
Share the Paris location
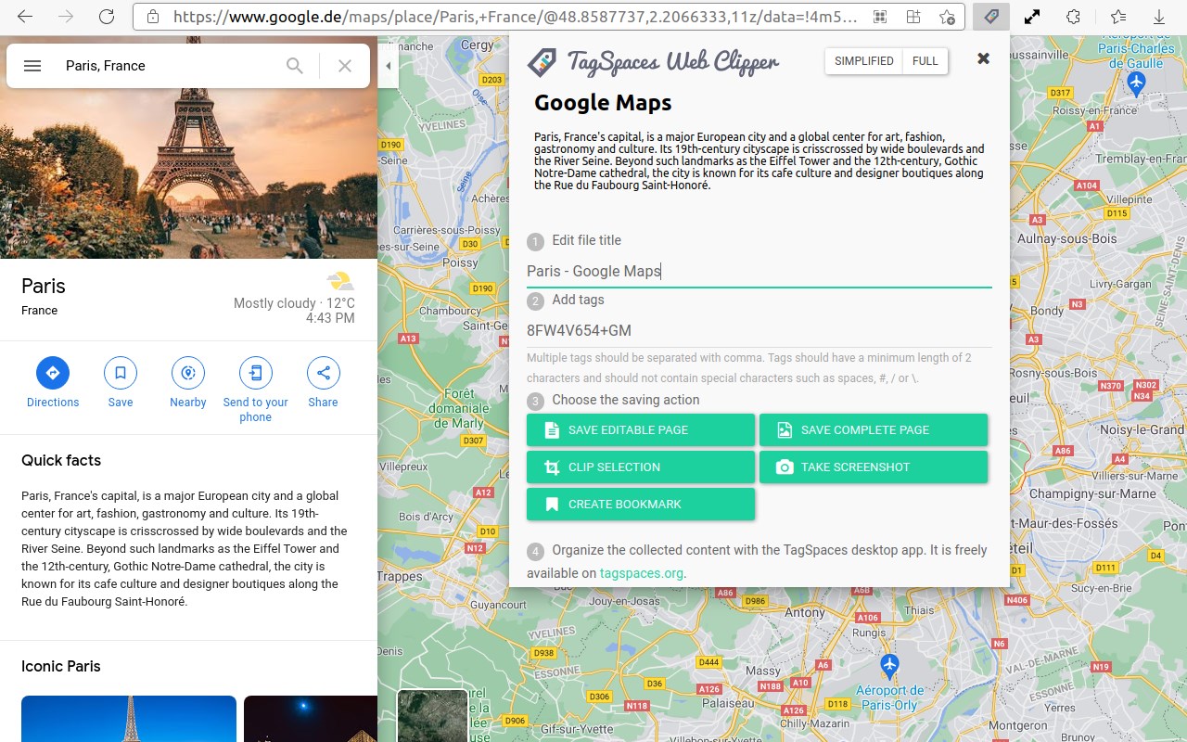pos(324,383)
